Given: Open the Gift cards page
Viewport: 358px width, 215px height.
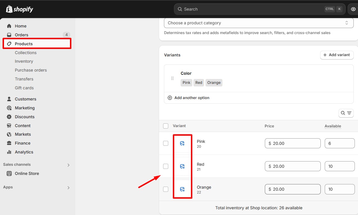Looking at the screenshot, I should (24, 88).
